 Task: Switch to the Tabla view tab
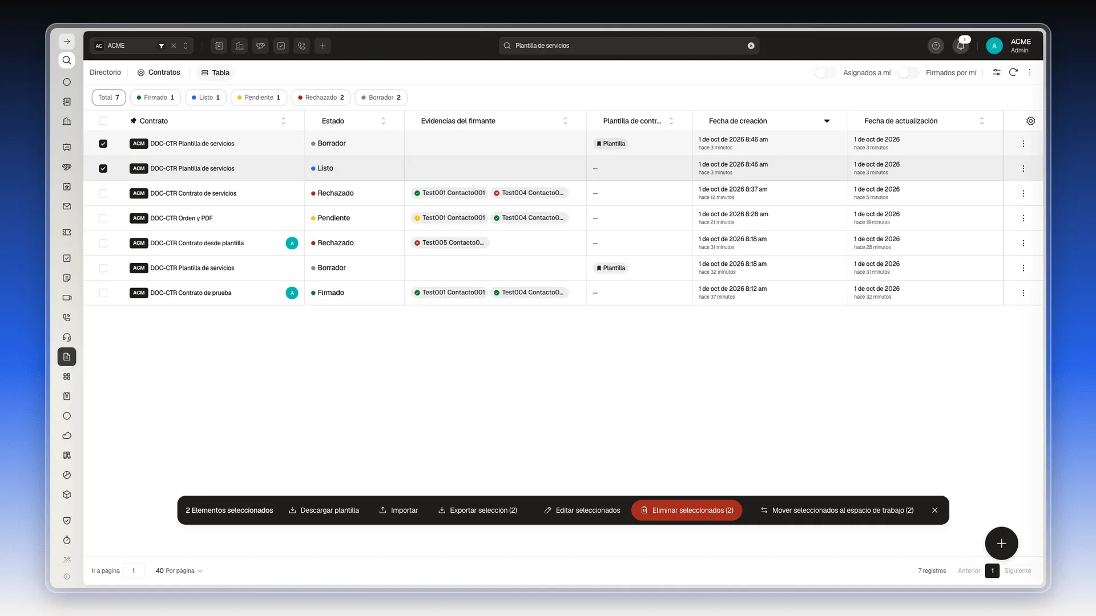click(215, 72)
